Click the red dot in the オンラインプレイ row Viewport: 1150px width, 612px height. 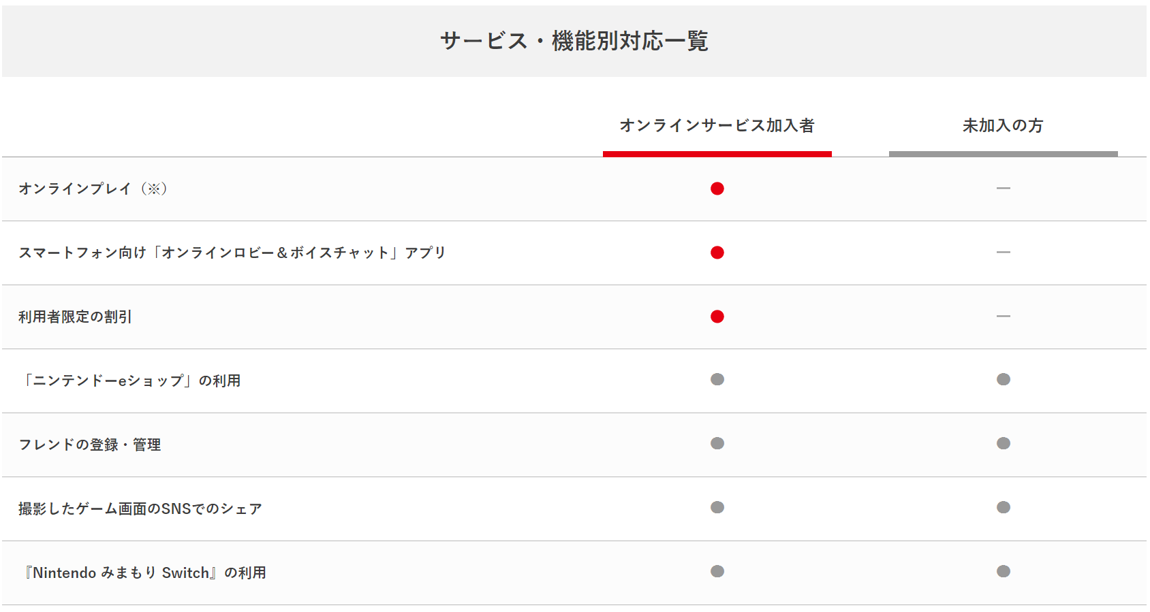(x=717, y=189)
